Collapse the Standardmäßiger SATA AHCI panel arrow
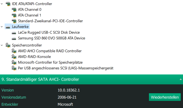Image resolution: width=183 pixels, height=108 pixels. [180, 80]
